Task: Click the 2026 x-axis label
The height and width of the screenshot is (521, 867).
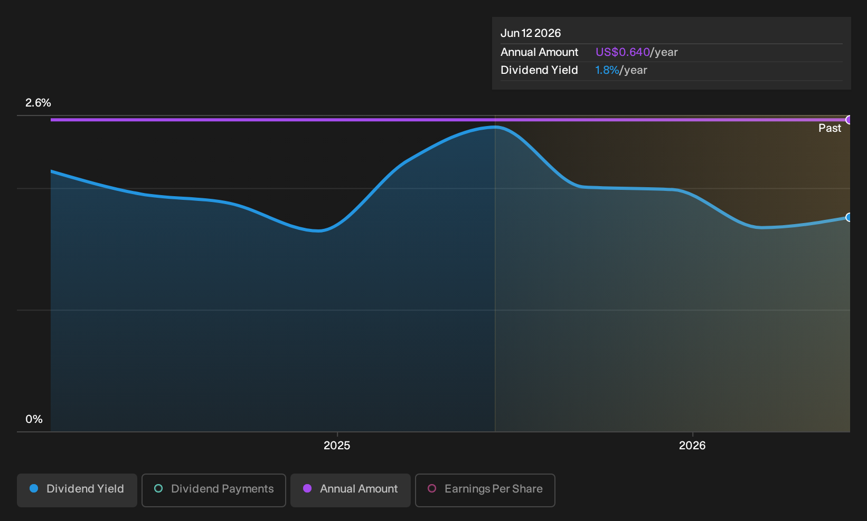Action: click(x=692, y=446)
